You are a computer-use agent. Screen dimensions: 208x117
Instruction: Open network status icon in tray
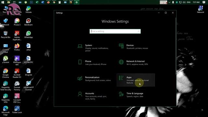point(180,2)
